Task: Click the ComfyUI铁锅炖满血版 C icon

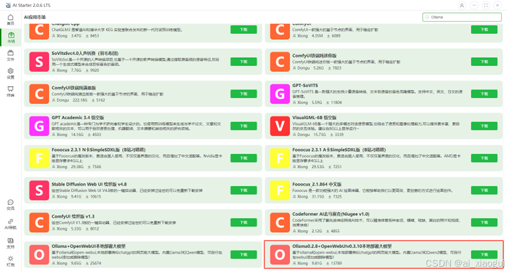Action: pyautogui.click(x=39, y=94)
